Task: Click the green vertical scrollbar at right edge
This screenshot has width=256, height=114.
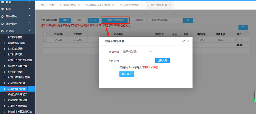Action: 255,97
